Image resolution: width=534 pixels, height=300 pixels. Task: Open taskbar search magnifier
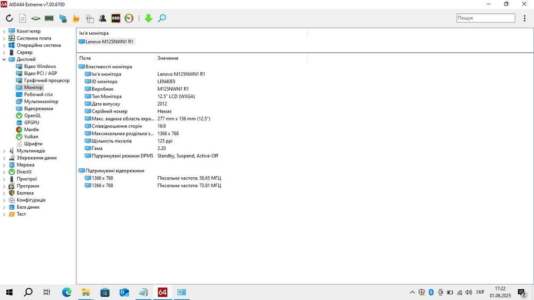click(x=28, y=292)
